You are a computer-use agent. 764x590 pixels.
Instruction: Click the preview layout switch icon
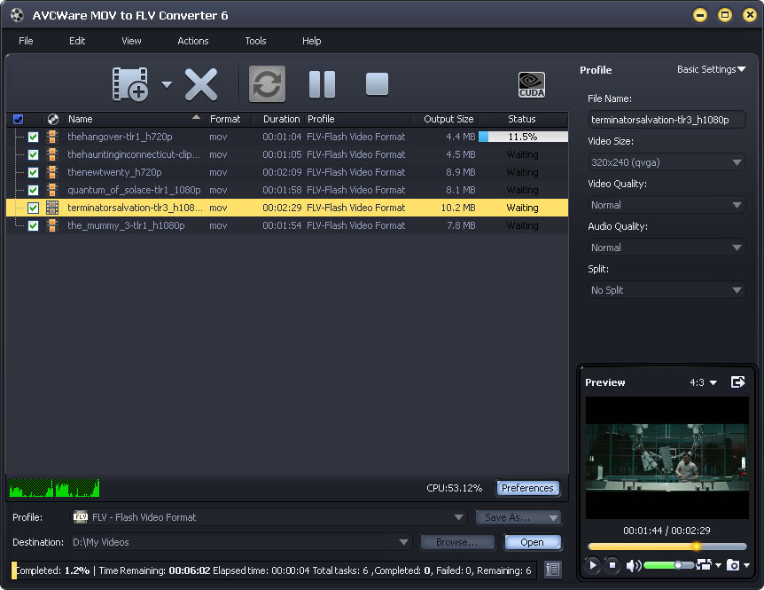point(704,564)
